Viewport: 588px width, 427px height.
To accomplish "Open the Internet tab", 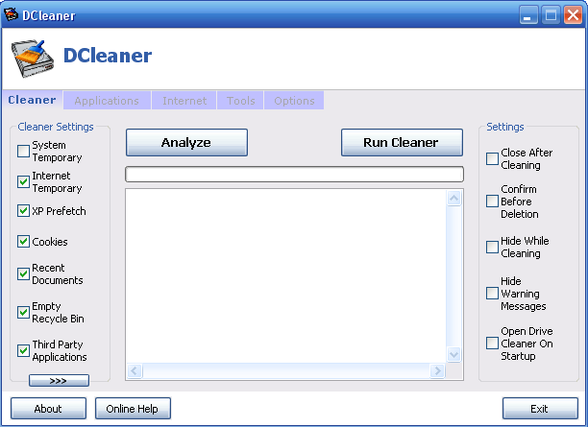I will click(184, 101).
